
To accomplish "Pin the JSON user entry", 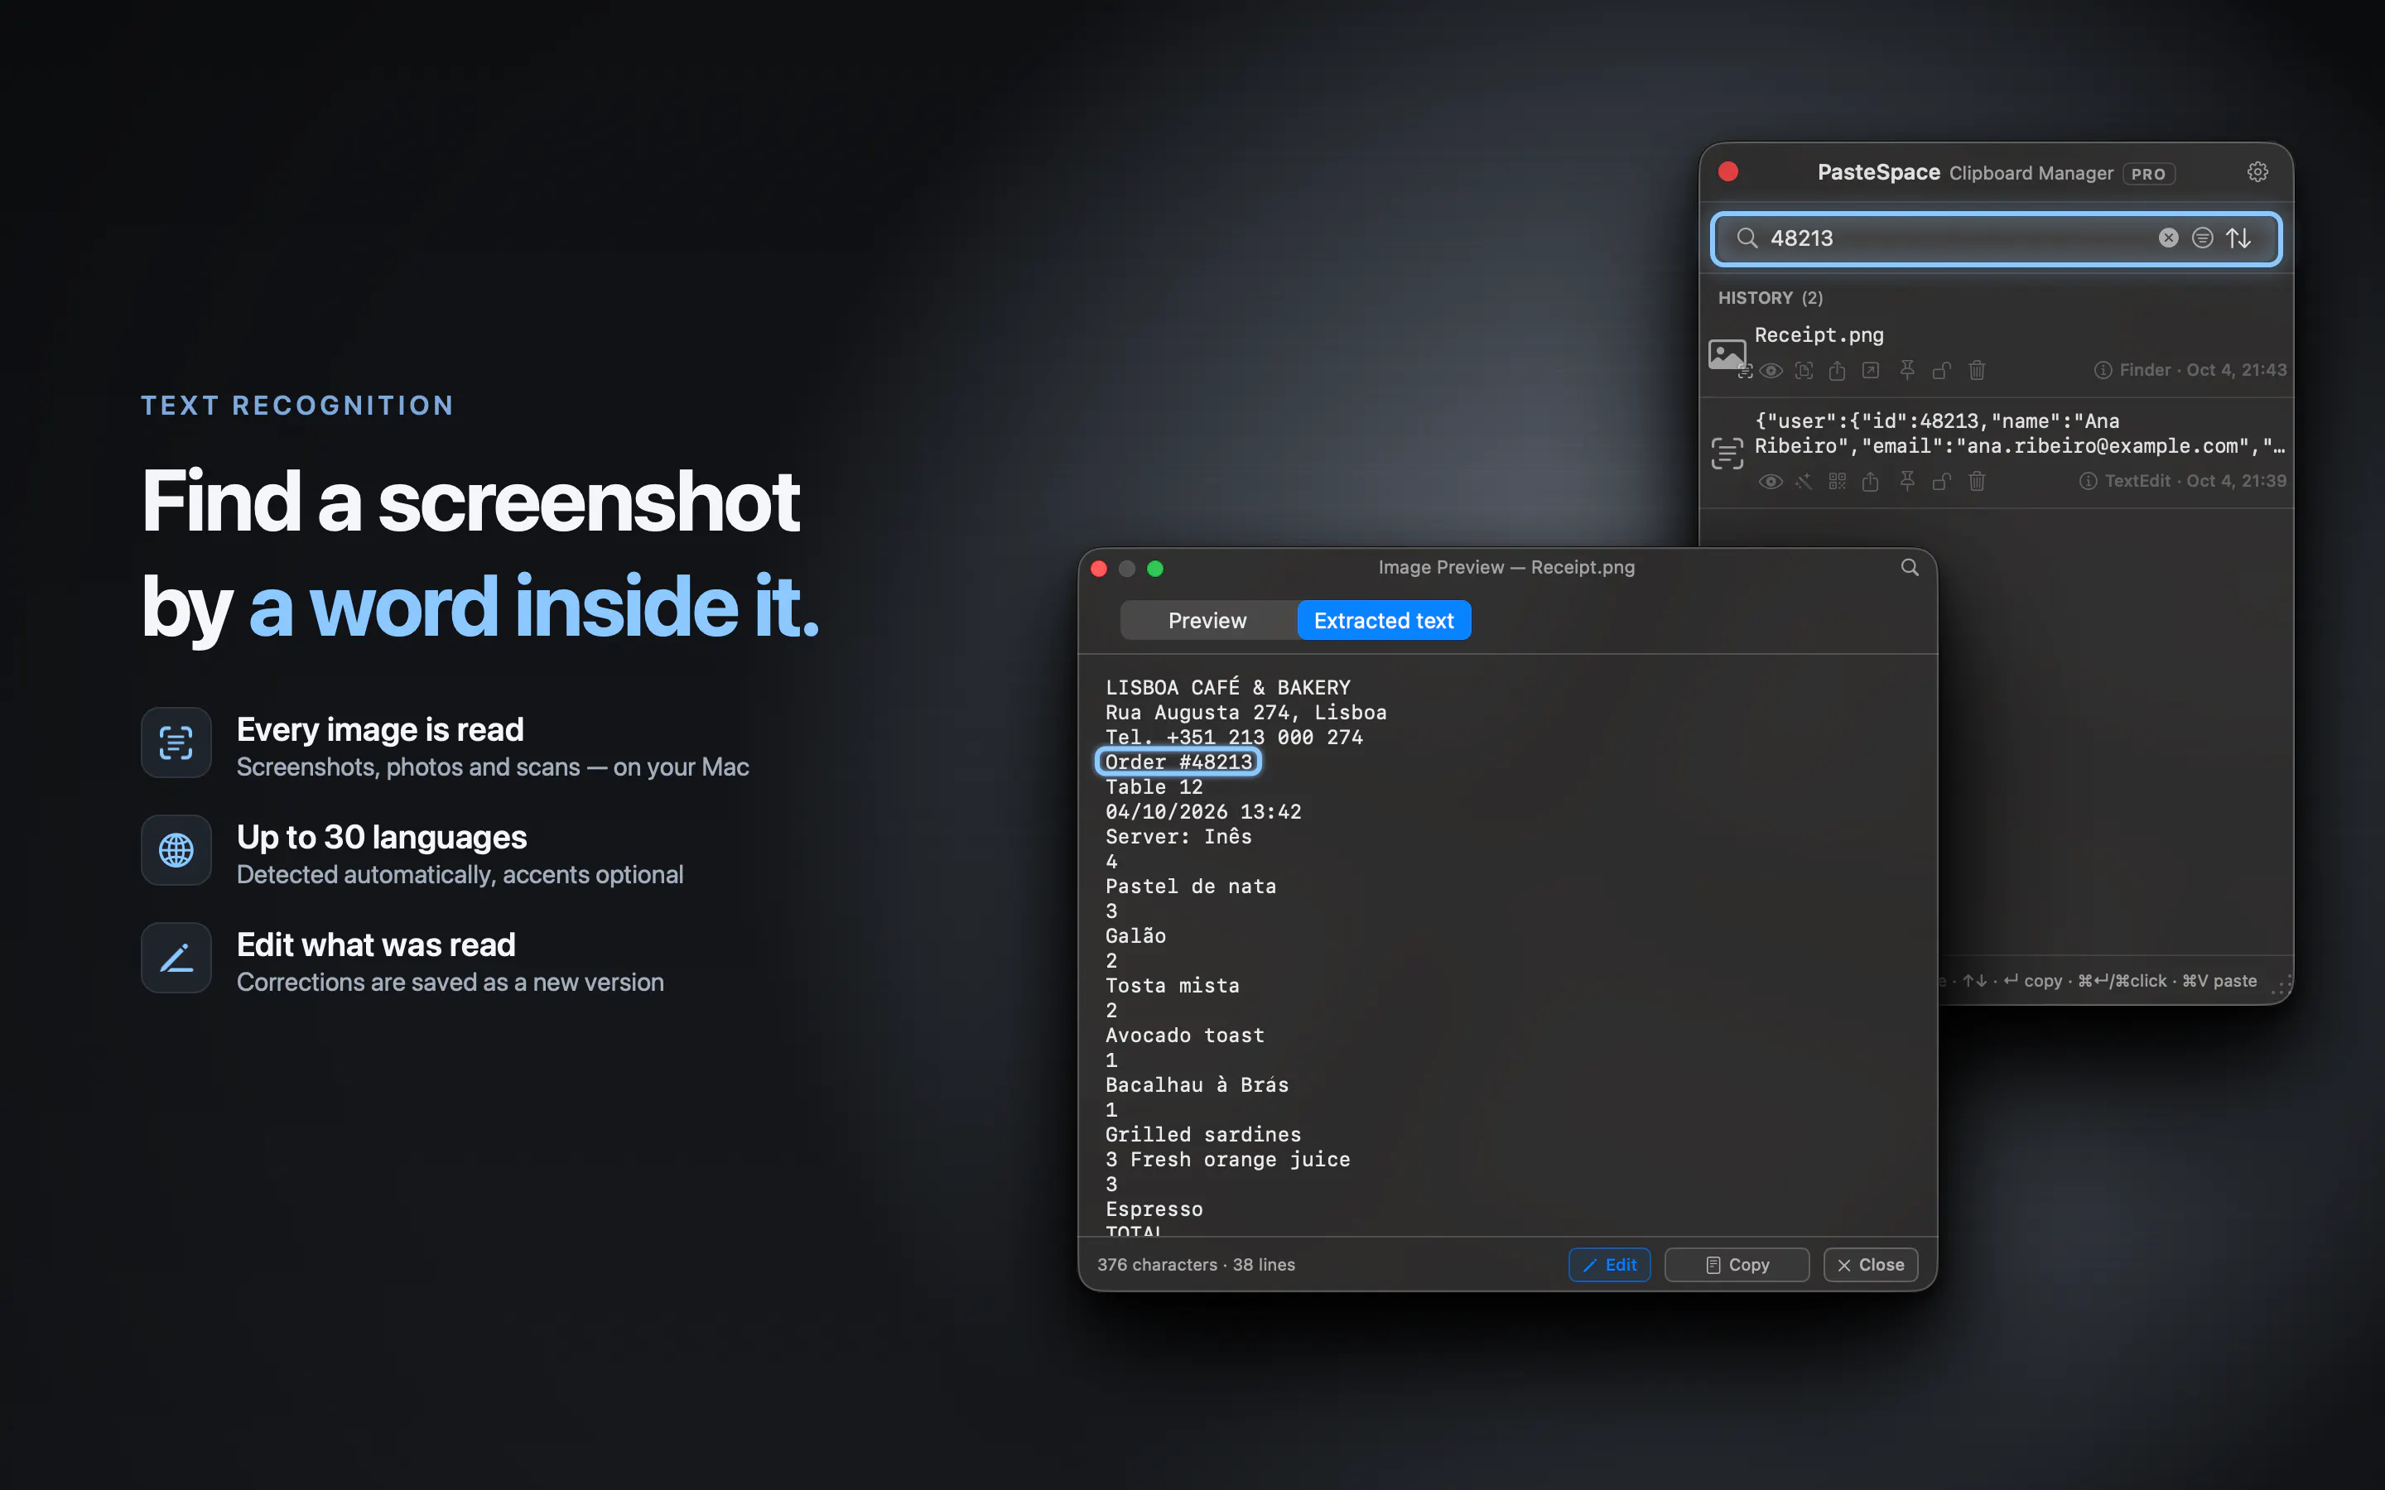I will pos(1907,482).
